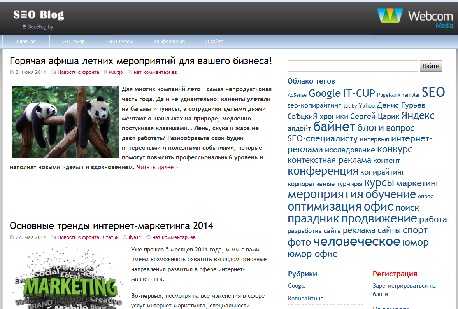Open the контекстная реклама tag
Image resolution: width=458 pixels, height=309 pixels.
329,161
